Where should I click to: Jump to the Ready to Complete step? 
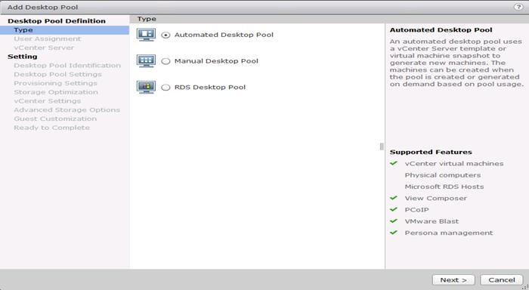[51, 128]
